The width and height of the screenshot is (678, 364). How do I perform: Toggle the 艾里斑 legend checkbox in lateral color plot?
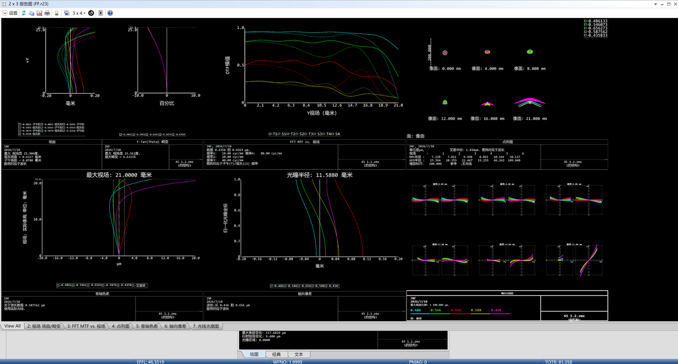(x=133, y=285)
